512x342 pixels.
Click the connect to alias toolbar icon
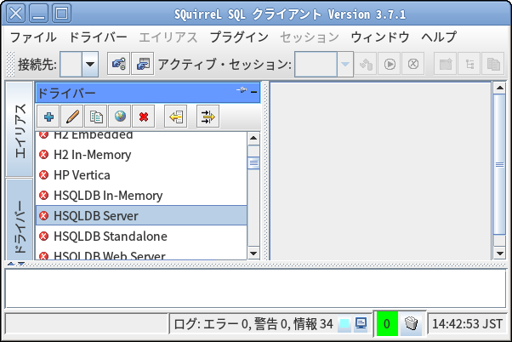118,63
